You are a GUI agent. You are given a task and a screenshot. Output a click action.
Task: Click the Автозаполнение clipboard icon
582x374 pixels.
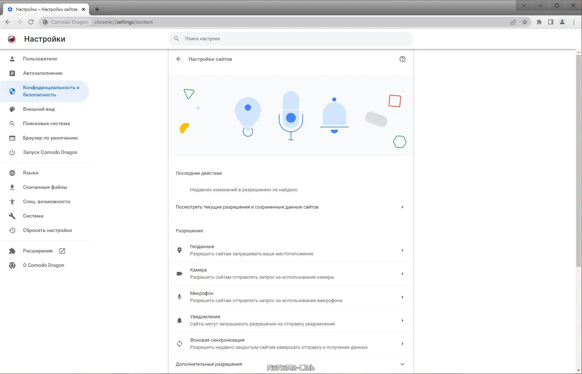coord(12,73)
